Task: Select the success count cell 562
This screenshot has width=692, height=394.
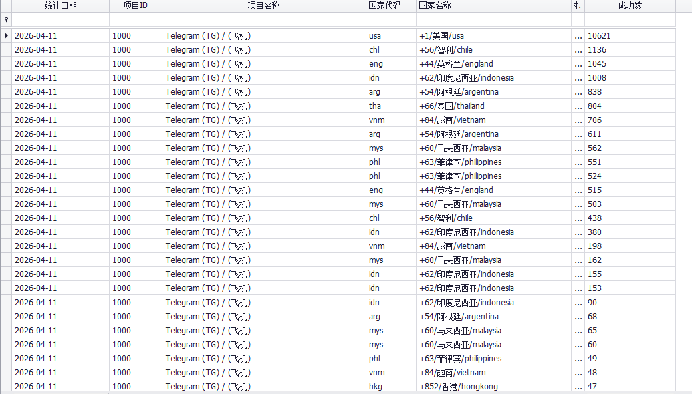Action: [630, 148]
